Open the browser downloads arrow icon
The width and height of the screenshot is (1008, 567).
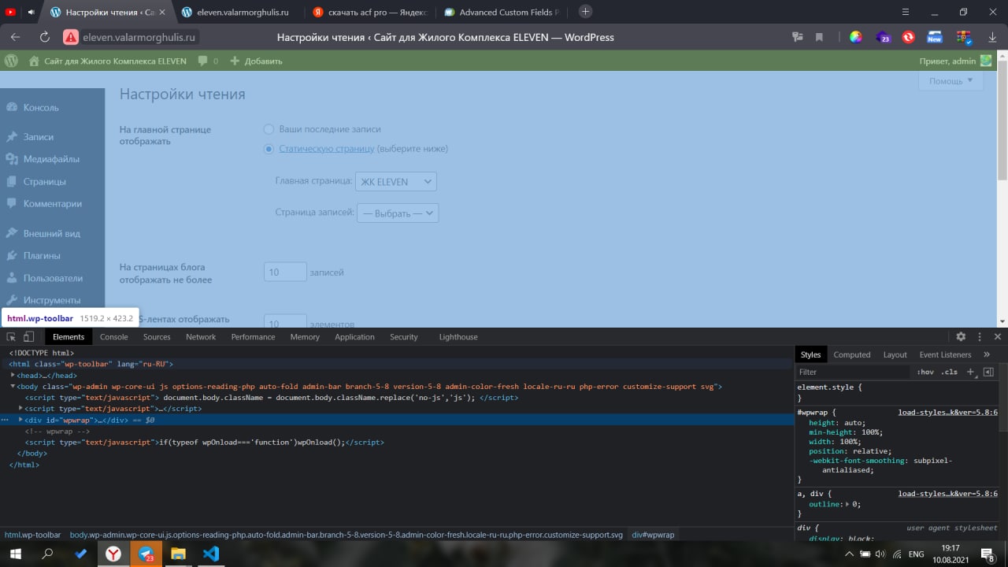(991, 37)
